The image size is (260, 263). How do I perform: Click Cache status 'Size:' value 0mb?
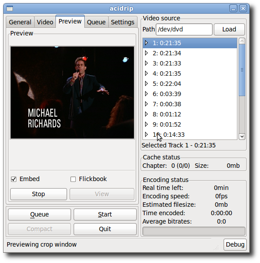click(233, 166)
